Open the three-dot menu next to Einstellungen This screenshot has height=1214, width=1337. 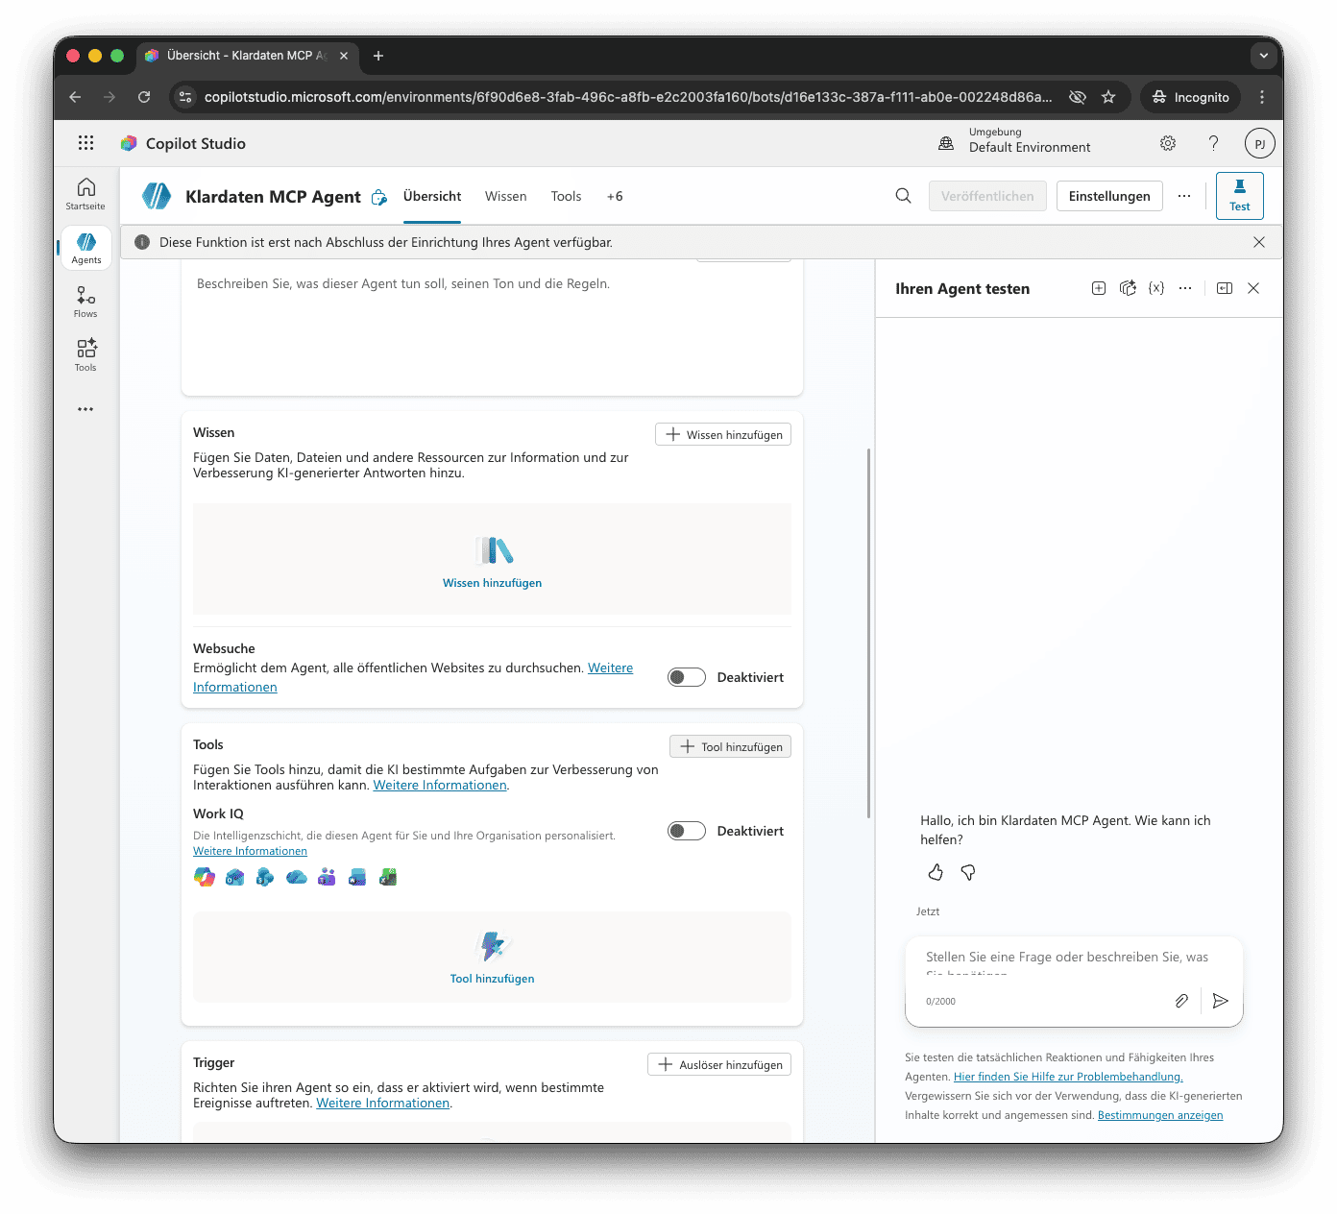click(x=1184, y=196)
